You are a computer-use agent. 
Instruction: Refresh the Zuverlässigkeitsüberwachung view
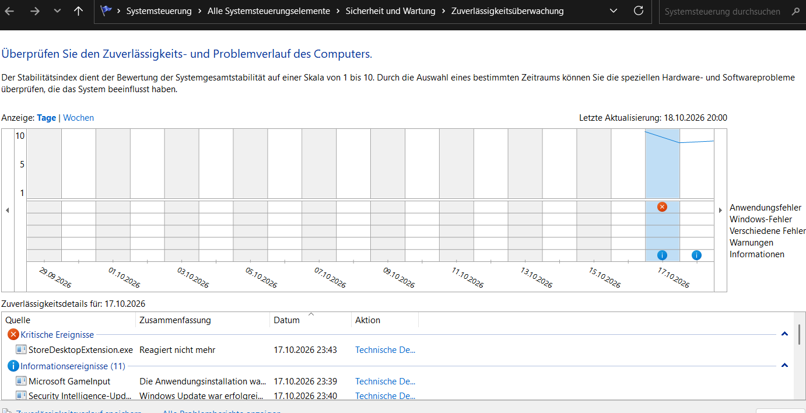coord(639,11)
